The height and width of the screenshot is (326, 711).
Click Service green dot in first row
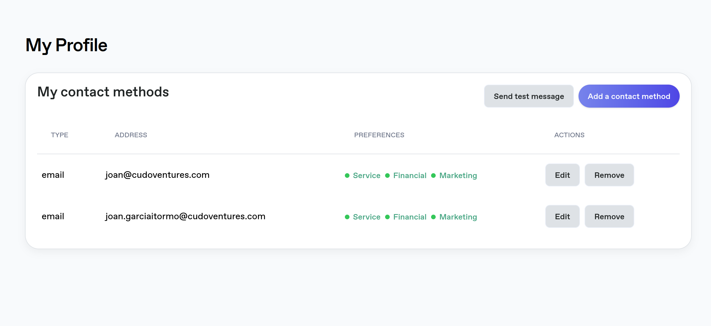[347, 176]
